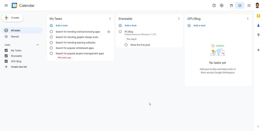Screen dimensions: 263x131
Task: Uncheck the GPU Blog list checkbox
Action: (x=6, y=61)
